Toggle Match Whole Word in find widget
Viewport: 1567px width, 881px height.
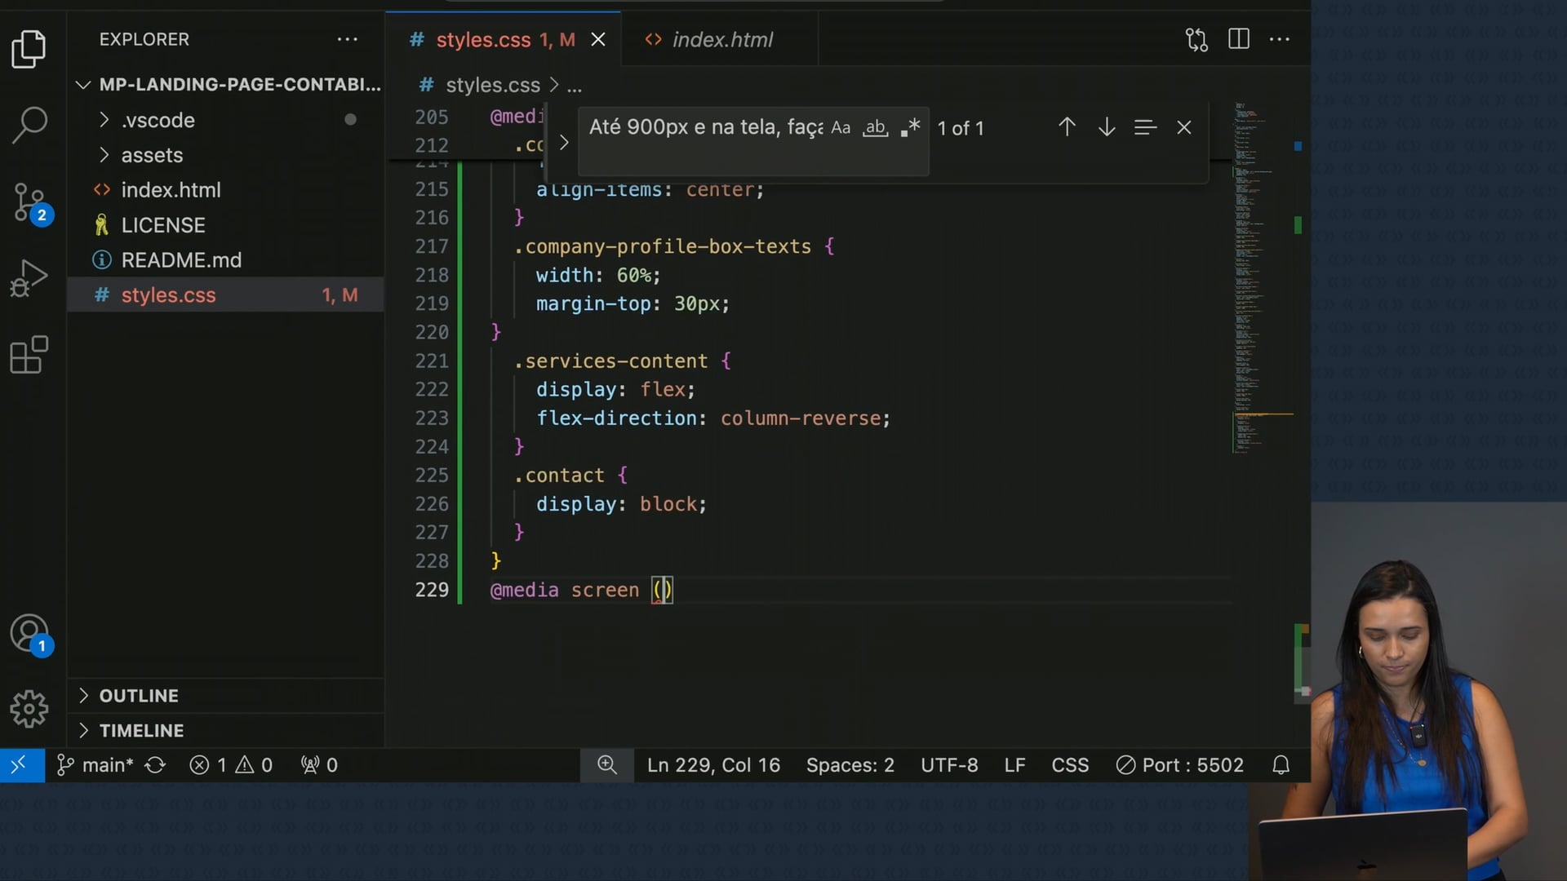[875, 128]
